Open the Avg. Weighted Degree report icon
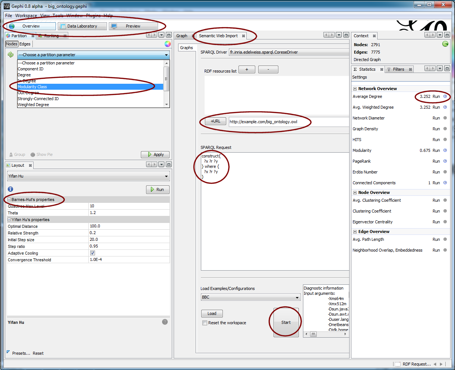455x370 pixels. 445,107
